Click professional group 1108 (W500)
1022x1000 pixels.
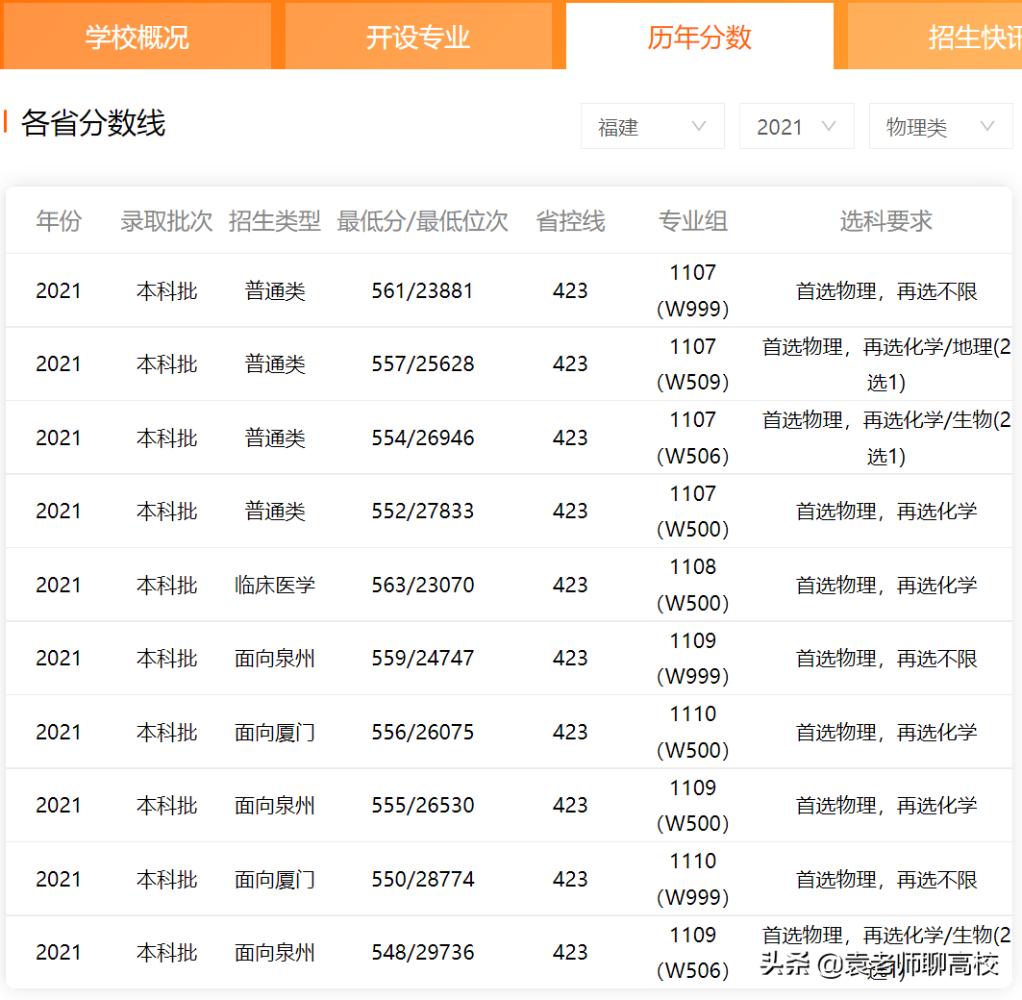pos(692,585)
